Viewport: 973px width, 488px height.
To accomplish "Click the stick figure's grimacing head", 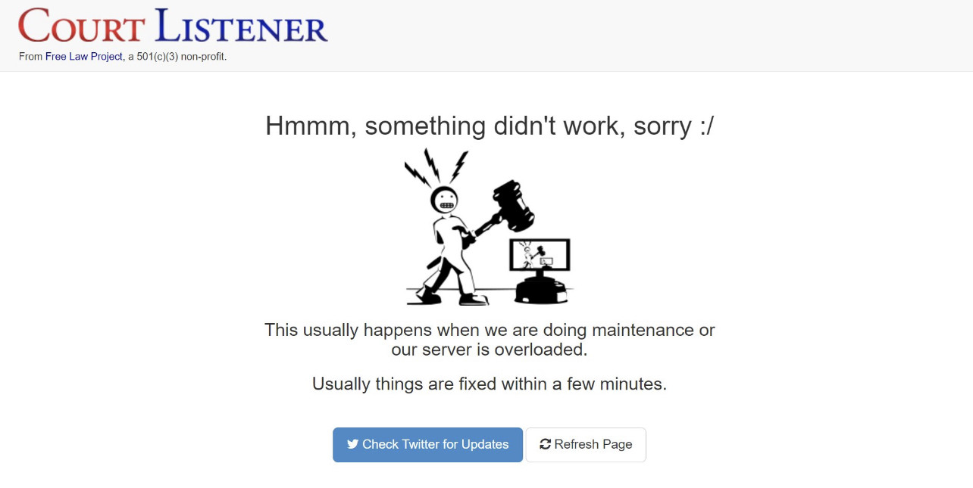I will [444, 200].
